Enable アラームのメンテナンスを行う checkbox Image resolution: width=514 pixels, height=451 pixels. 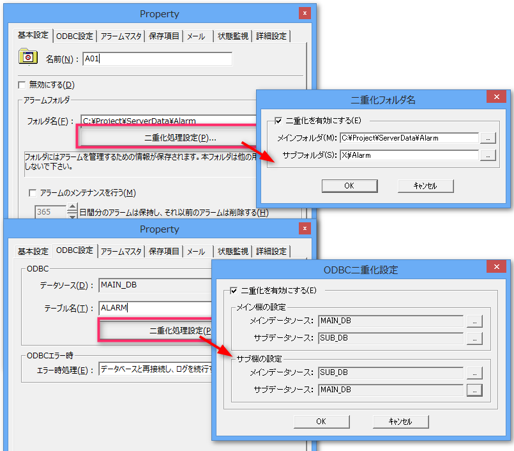[x=33, y=193]
